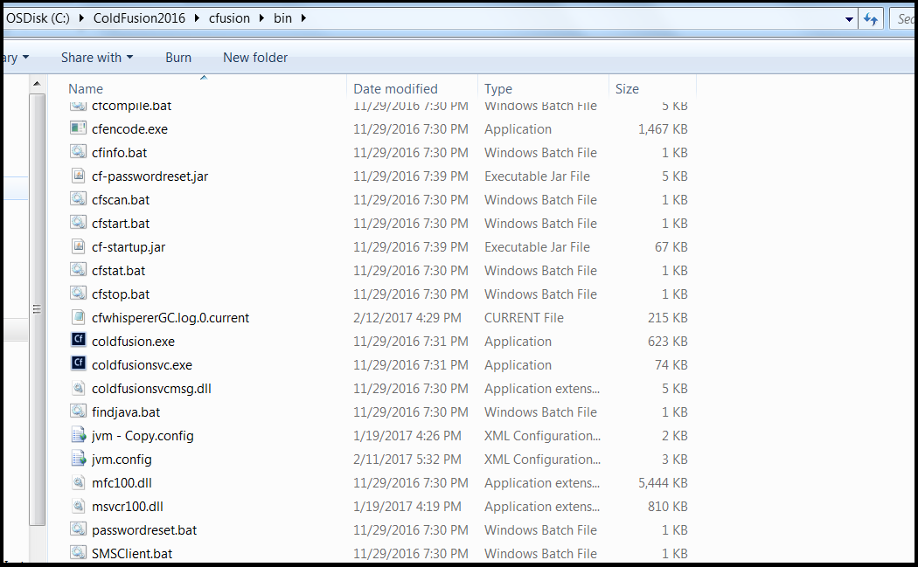Sort by the Size column header

tap(627, 89)
